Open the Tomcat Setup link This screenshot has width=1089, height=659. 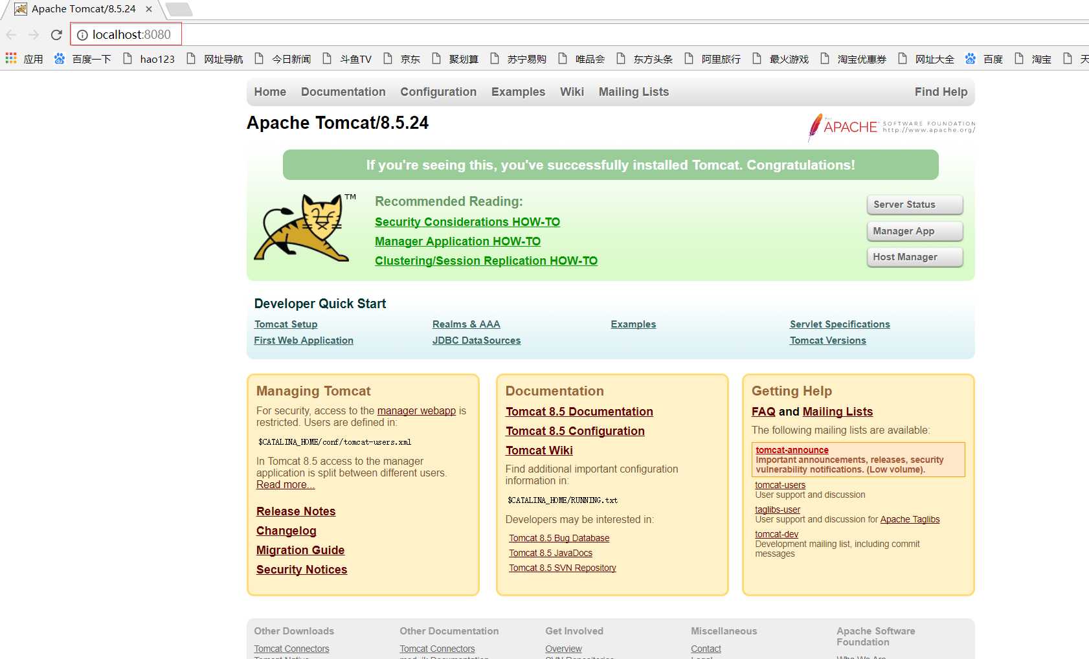286,324
